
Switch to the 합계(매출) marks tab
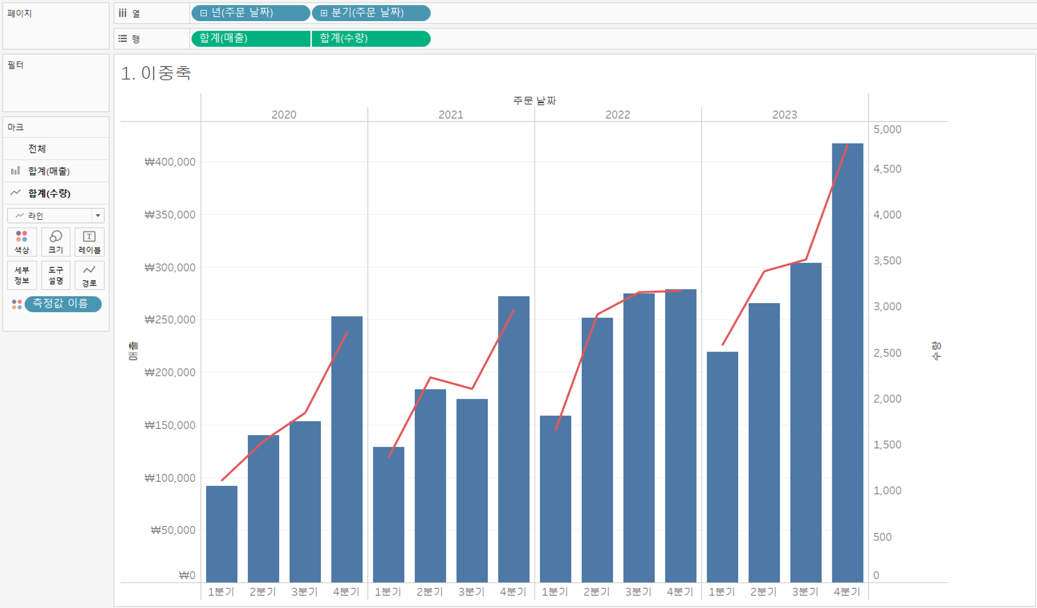tap(56, 171)
